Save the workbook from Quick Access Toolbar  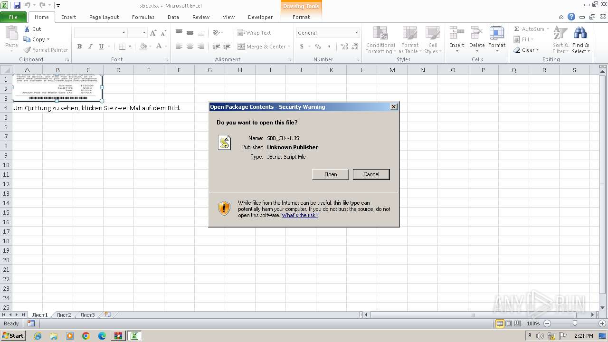point(17,6)
